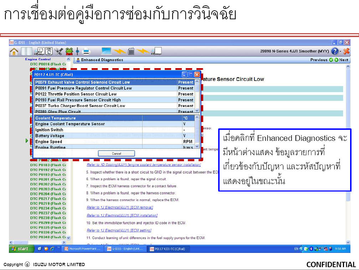Viewport: 359px width, 270px height.
Task: Open the CPS programming icon
Action: point(49,51)
